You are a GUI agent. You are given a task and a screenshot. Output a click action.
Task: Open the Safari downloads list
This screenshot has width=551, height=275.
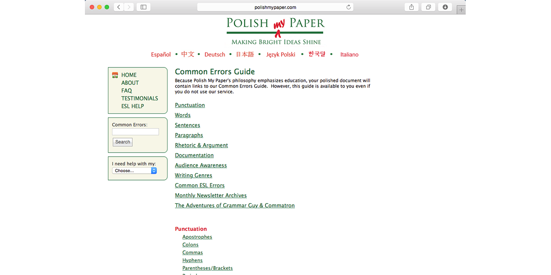(445, 7)
